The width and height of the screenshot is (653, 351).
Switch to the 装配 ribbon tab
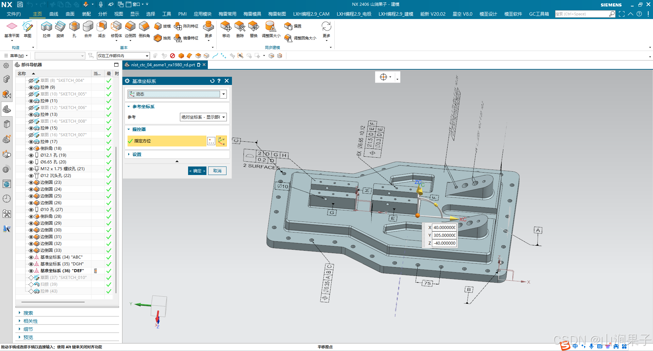coord(86,14)
